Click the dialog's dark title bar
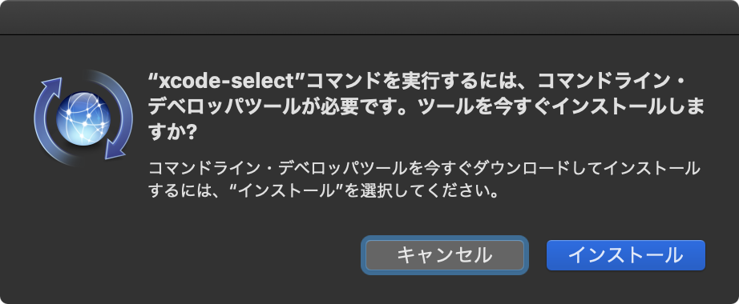The image size is (739, 304). click(369, 17)
